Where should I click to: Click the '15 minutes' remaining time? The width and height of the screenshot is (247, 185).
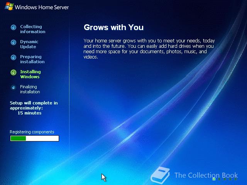pos(29,113)
